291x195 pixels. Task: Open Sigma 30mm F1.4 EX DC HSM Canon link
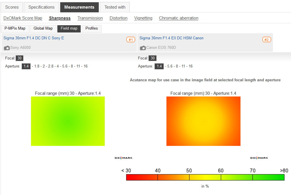[x=172, y=38]
